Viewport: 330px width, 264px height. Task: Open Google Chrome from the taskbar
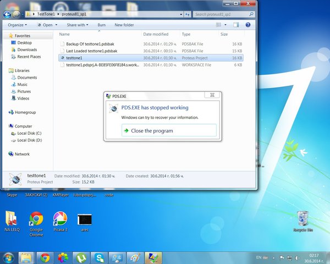(x=45, y=258)
